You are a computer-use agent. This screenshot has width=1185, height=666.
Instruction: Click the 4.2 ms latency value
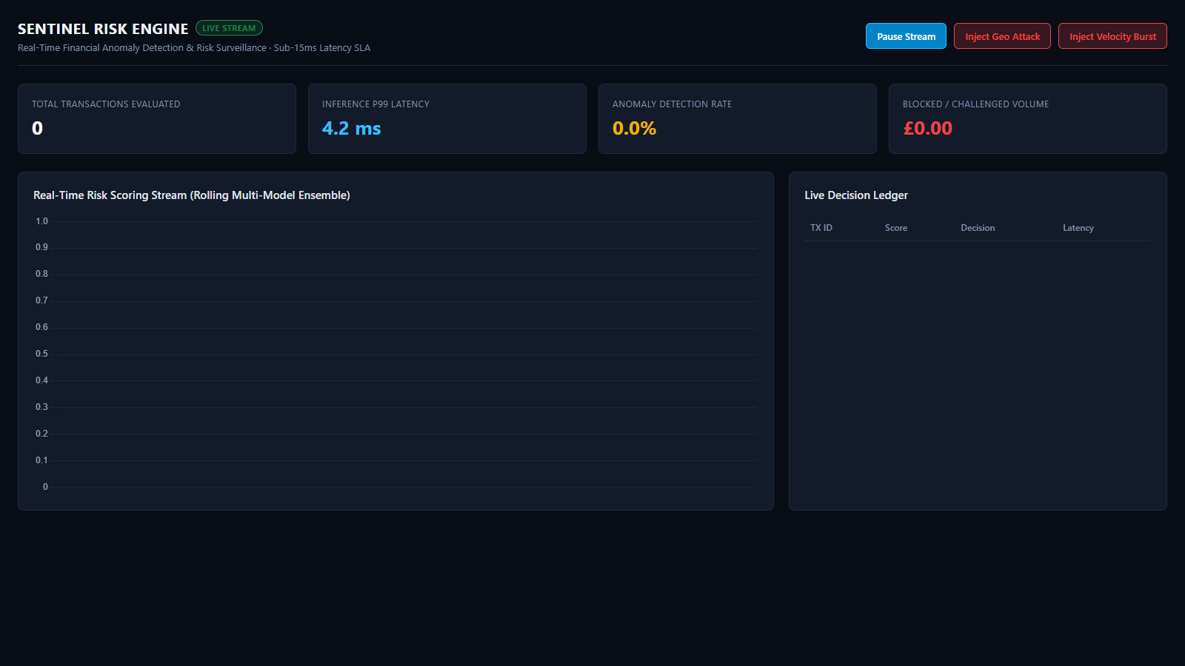pyautogui.click(x=351, y=128)
